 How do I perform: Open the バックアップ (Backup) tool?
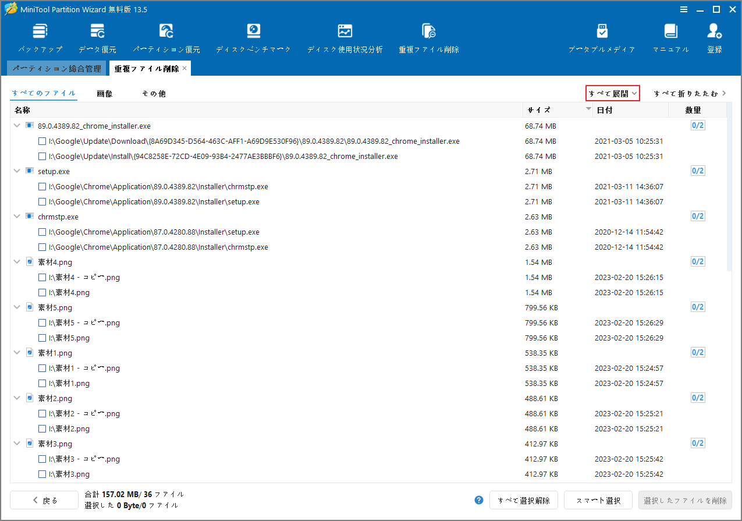(40, 36)
